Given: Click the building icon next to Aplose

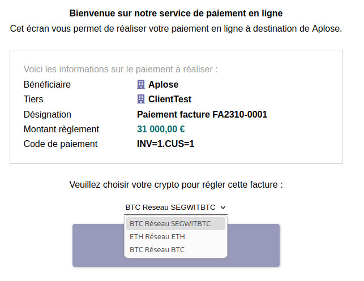Looking at the screenshot, I should click(x=141, y=84).
